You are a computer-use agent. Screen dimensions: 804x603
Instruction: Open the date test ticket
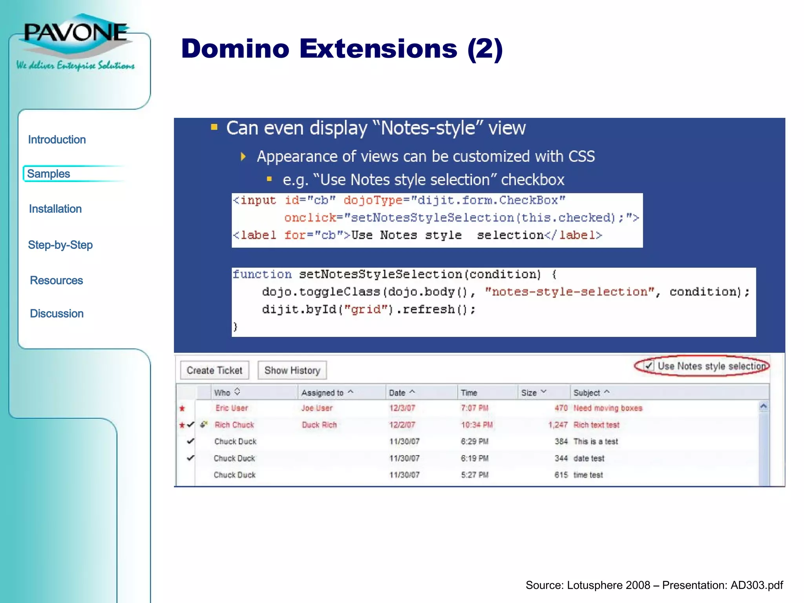[x=589, y=458]
